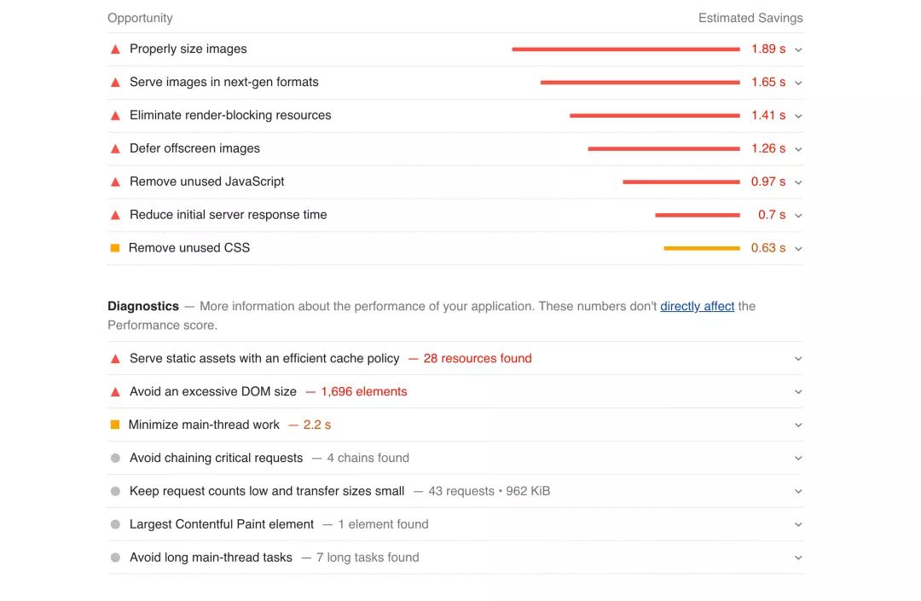Image resolution: width=921 pixels, height=601 pixels.
Task: Expand Remove unused JavaScript details chevron
Action: 798,182
